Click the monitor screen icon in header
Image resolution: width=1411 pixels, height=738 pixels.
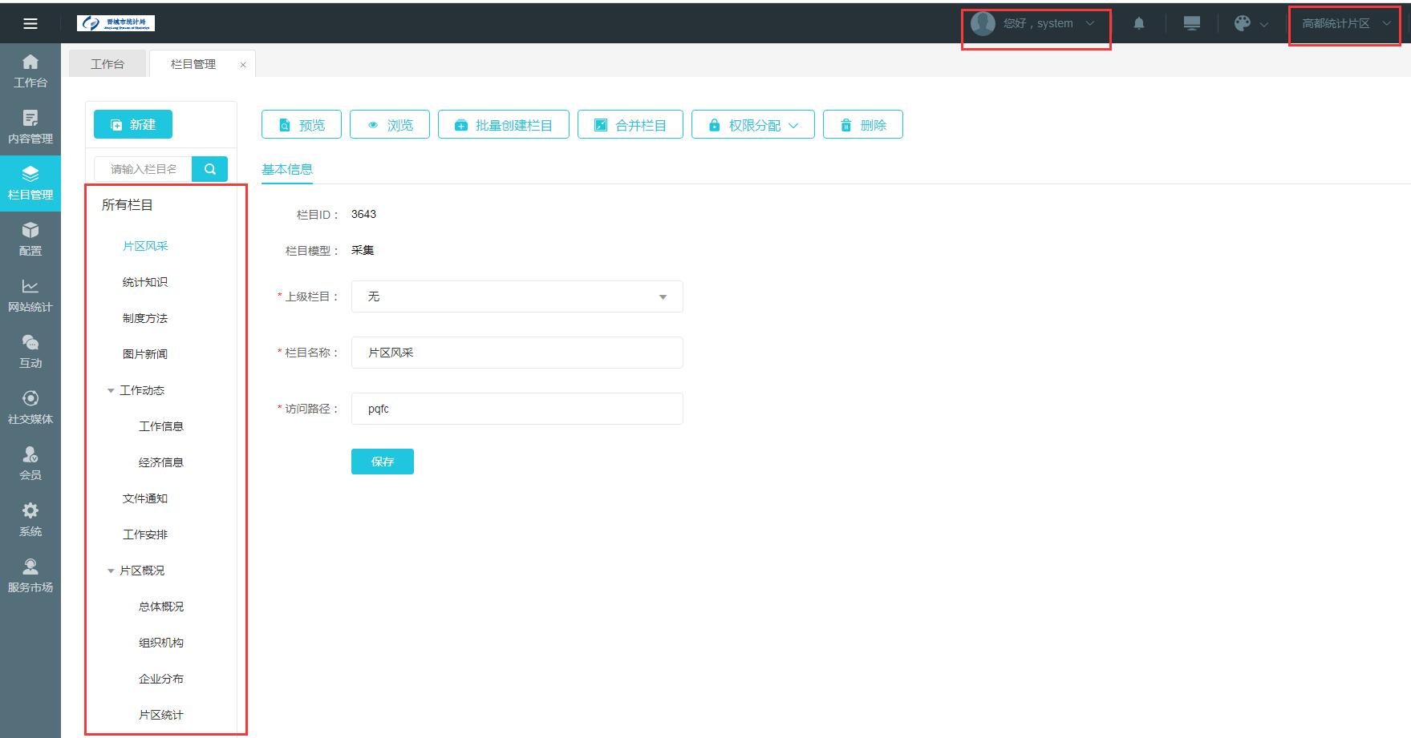1192,23
